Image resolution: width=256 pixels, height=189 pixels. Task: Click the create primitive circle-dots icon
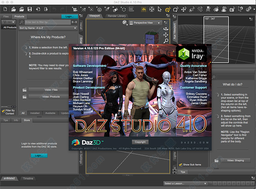click(x=123, y=9)
